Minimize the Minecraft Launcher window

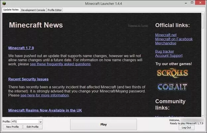coord(186,3)
